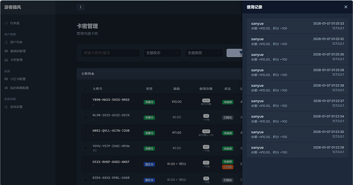
Task: Check the box for card O5IX-RHGP-G4D2-WNXF
Action: (x=85, y=164)
